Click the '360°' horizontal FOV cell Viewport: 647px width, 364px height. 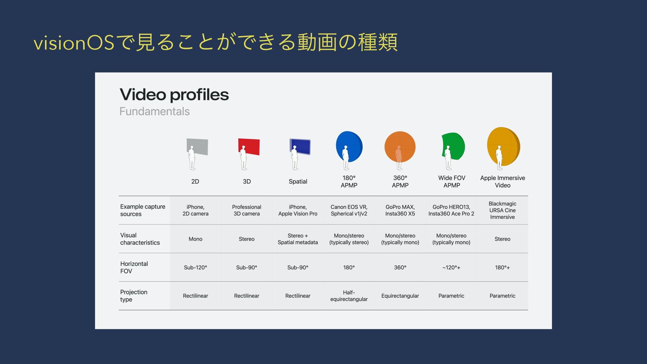[400, 268]
